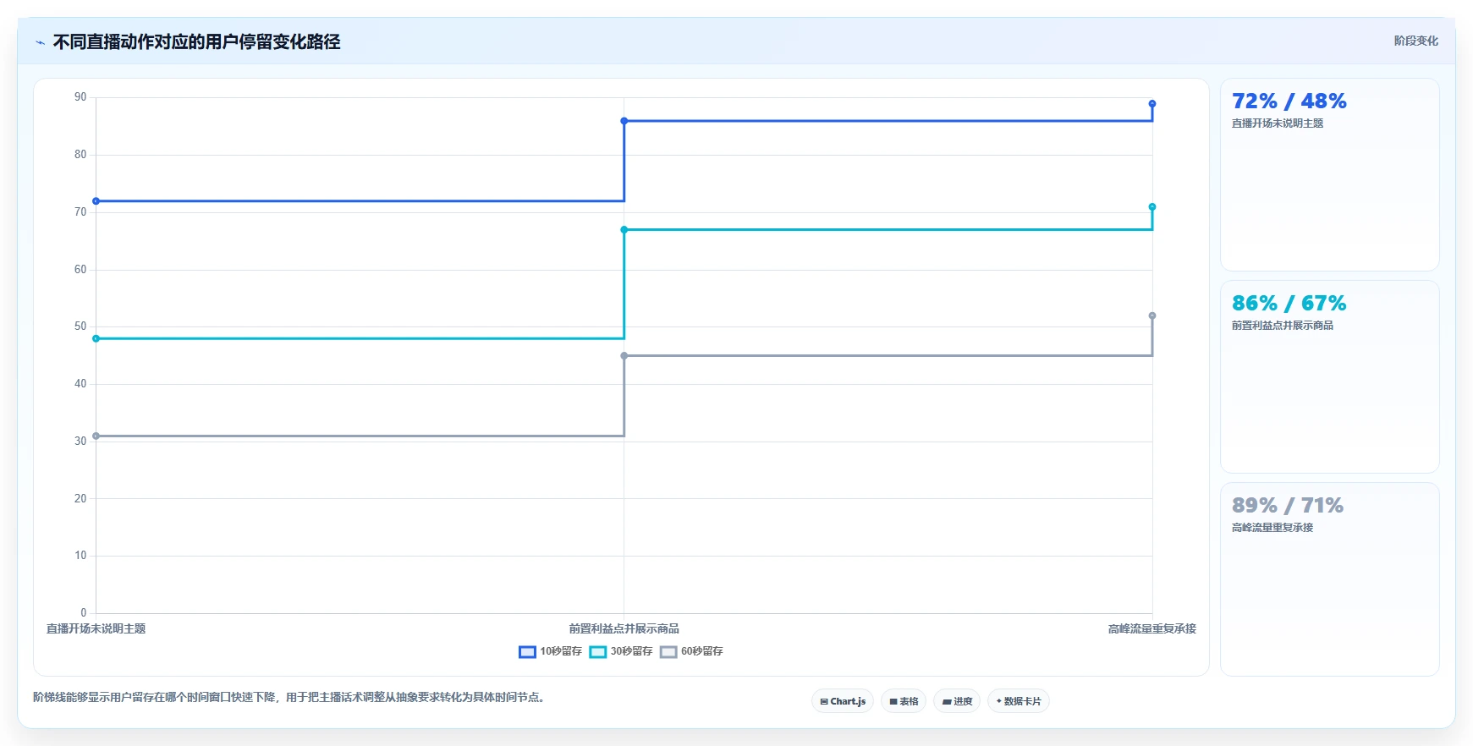This screenshot has width=1473, height=746.
Task: Toggle the 60秒留存 legend item
Action: [x=691, y=651]
